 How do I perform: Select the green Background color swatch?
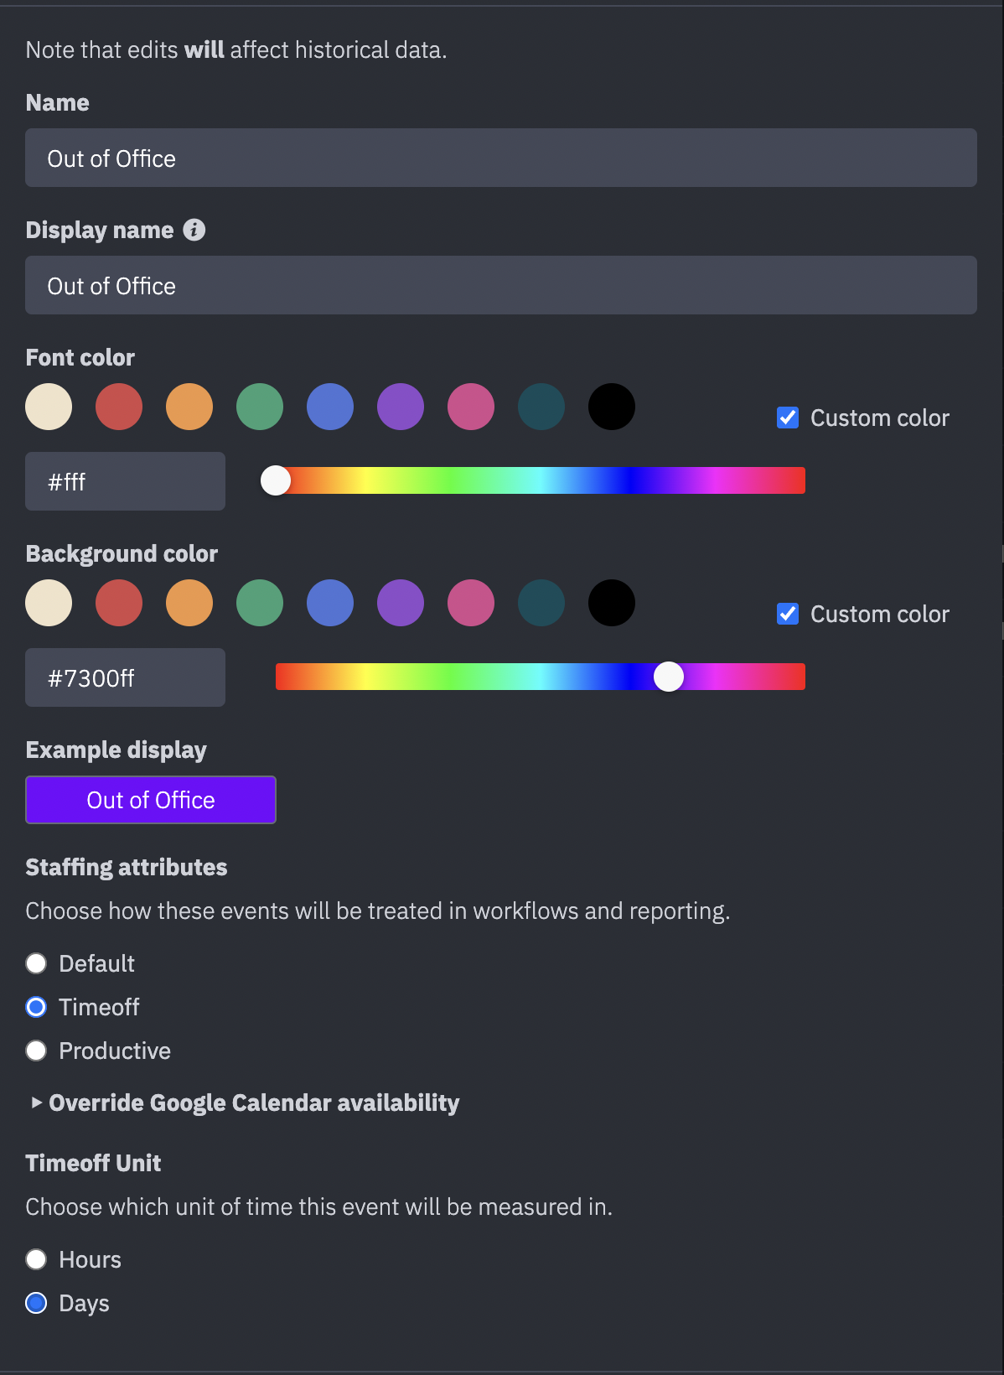260,603
